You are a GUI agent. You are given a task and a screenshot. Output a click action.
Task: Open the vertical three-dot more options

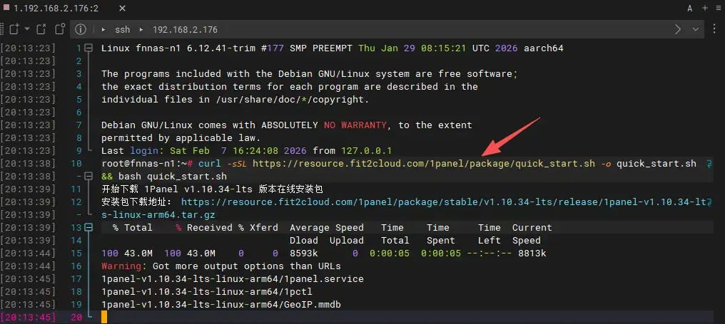click(x=715, y=29)
